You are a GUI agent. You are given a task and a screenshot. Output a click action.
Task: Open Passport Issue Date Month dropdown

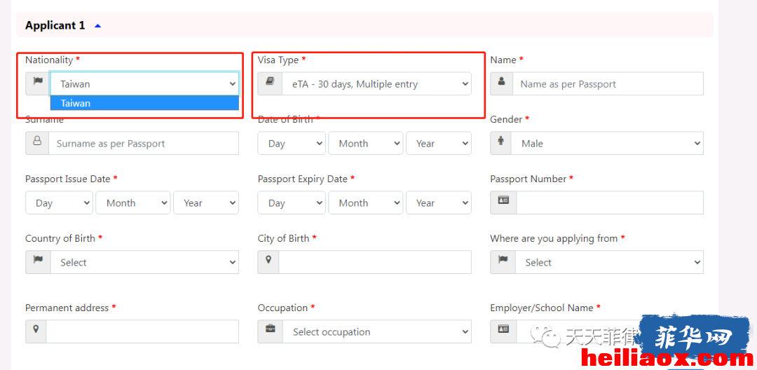tap(132, 203)
